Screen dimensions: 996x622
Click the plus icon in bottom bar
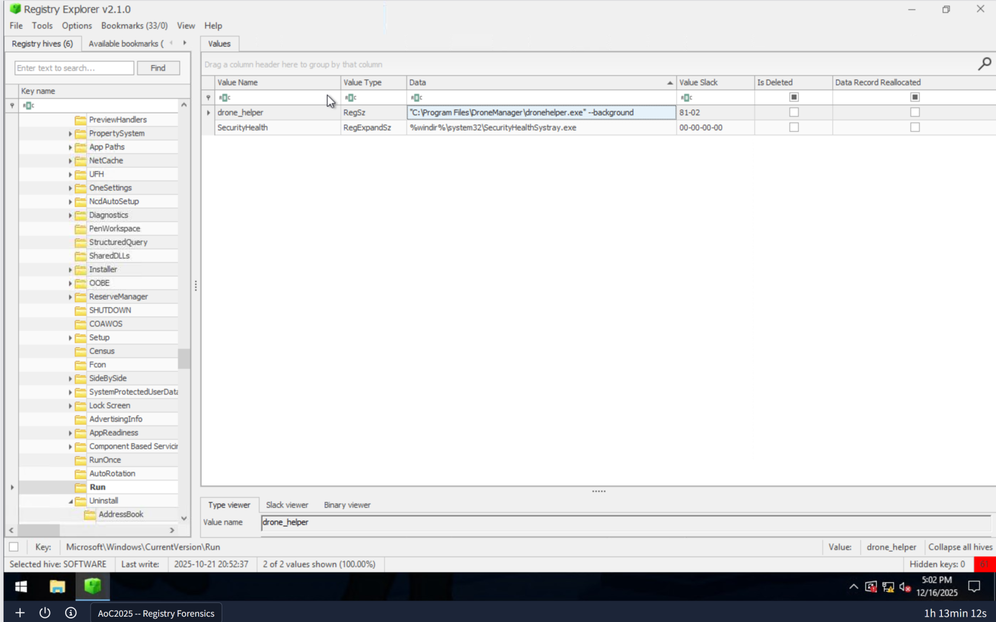pos(20,613)
